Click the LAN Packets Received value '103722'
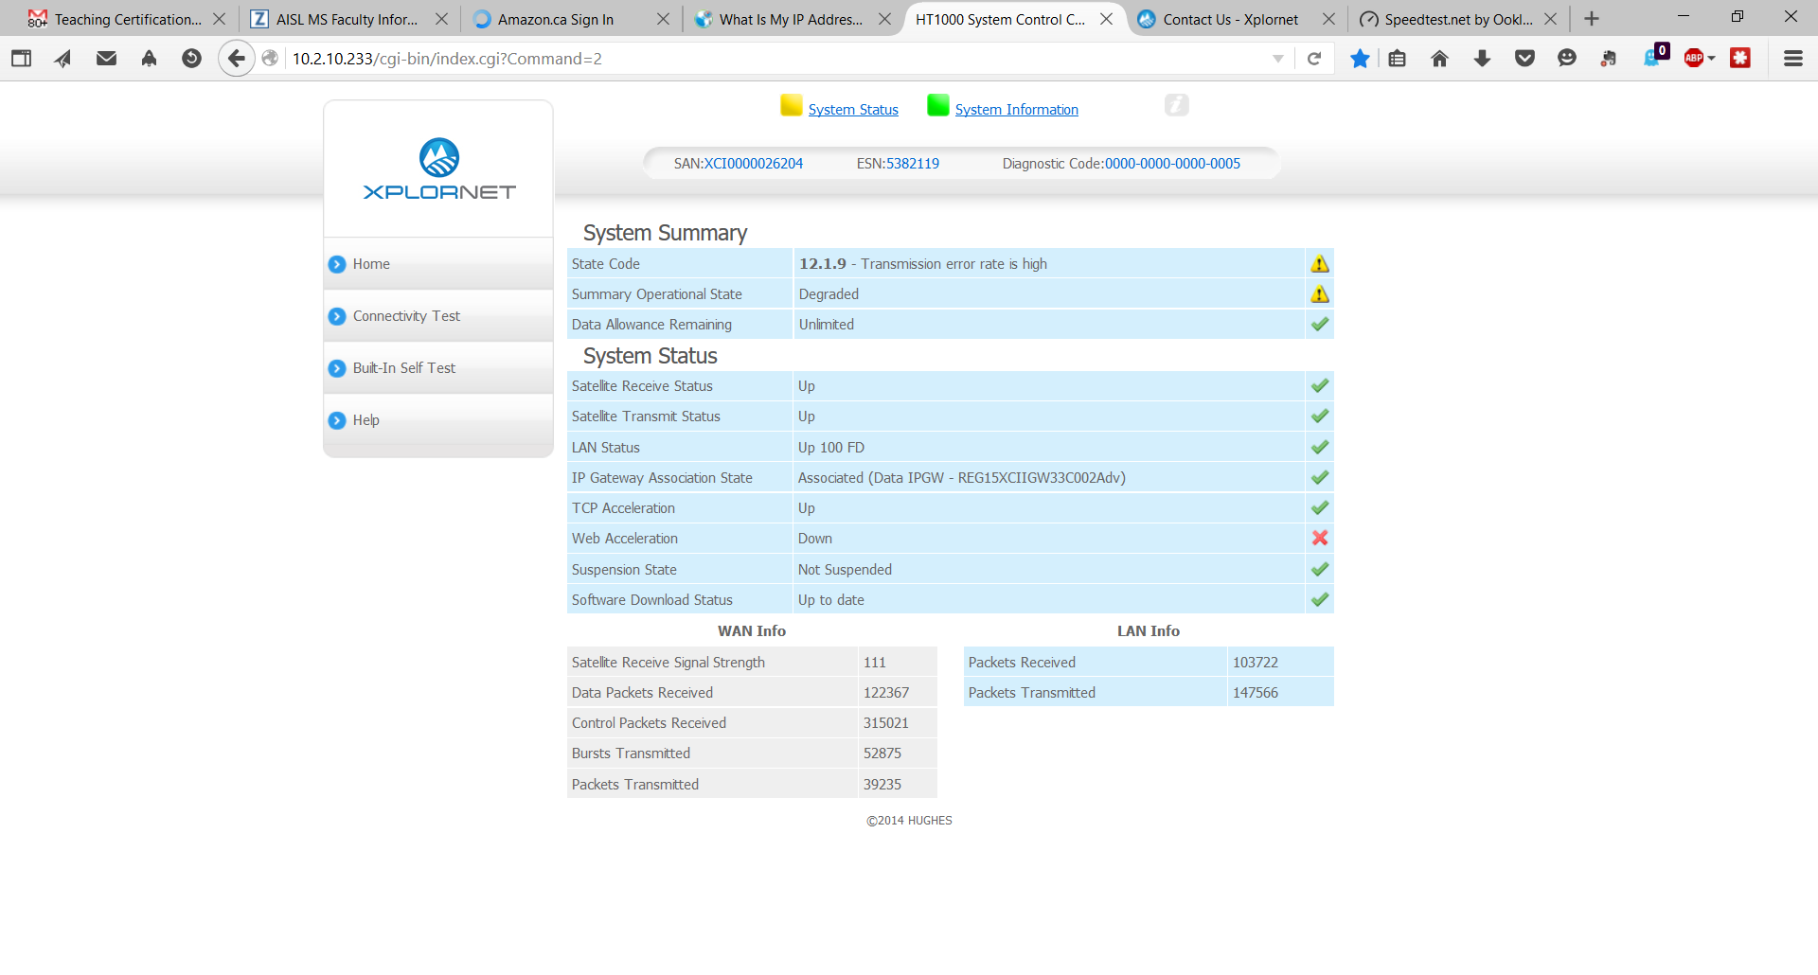The width and height of the screenshot is (1818, 975). tap(1256, 663)
